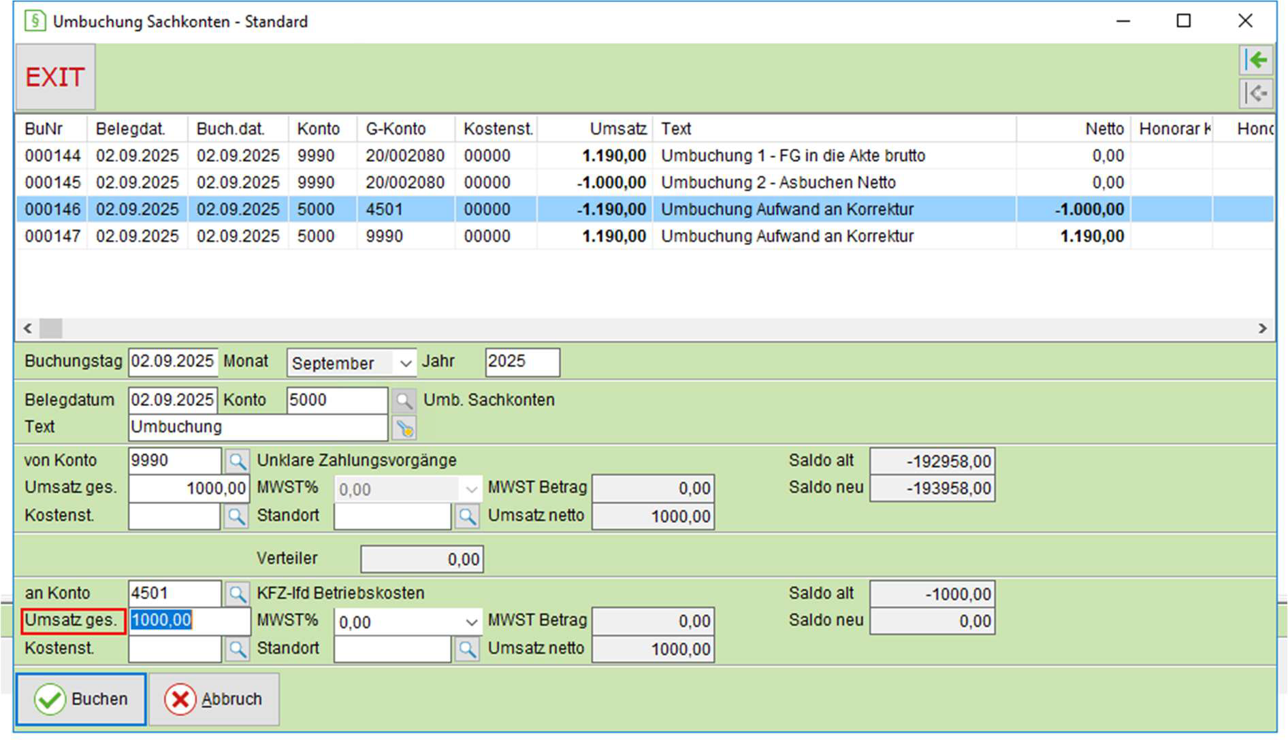The image size is (1288, 744).
Task: Search Kostenst. in the von Konto section
Action: coord(236,516)
